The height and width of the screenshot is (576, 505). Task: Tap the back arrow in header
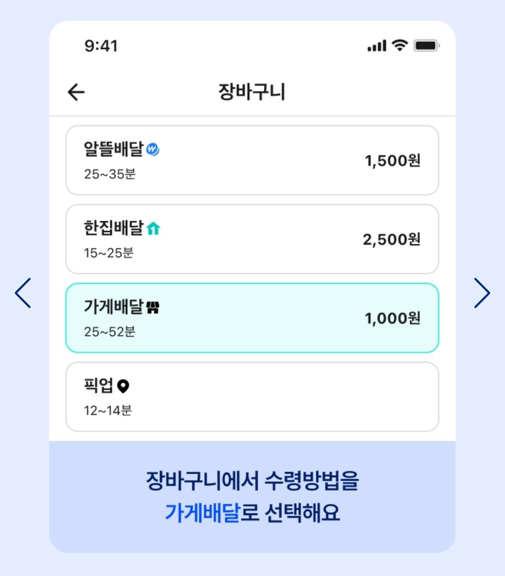tap(76, 92)
